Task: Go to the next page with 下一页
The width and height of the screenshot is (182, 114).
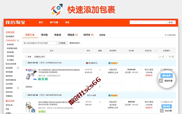Action: pyautogui.click(x=171, y=57)
